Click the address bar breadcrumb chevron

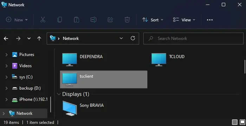(59, 38)
